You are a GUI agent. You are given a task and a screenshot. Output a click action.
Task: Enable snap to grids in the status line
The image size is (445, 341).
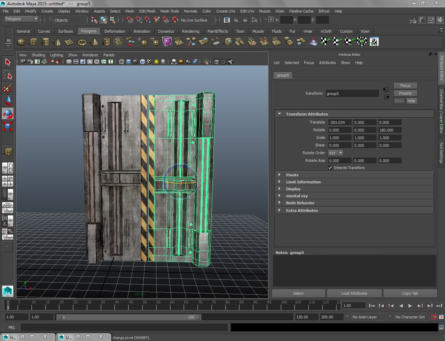point(130,20)
